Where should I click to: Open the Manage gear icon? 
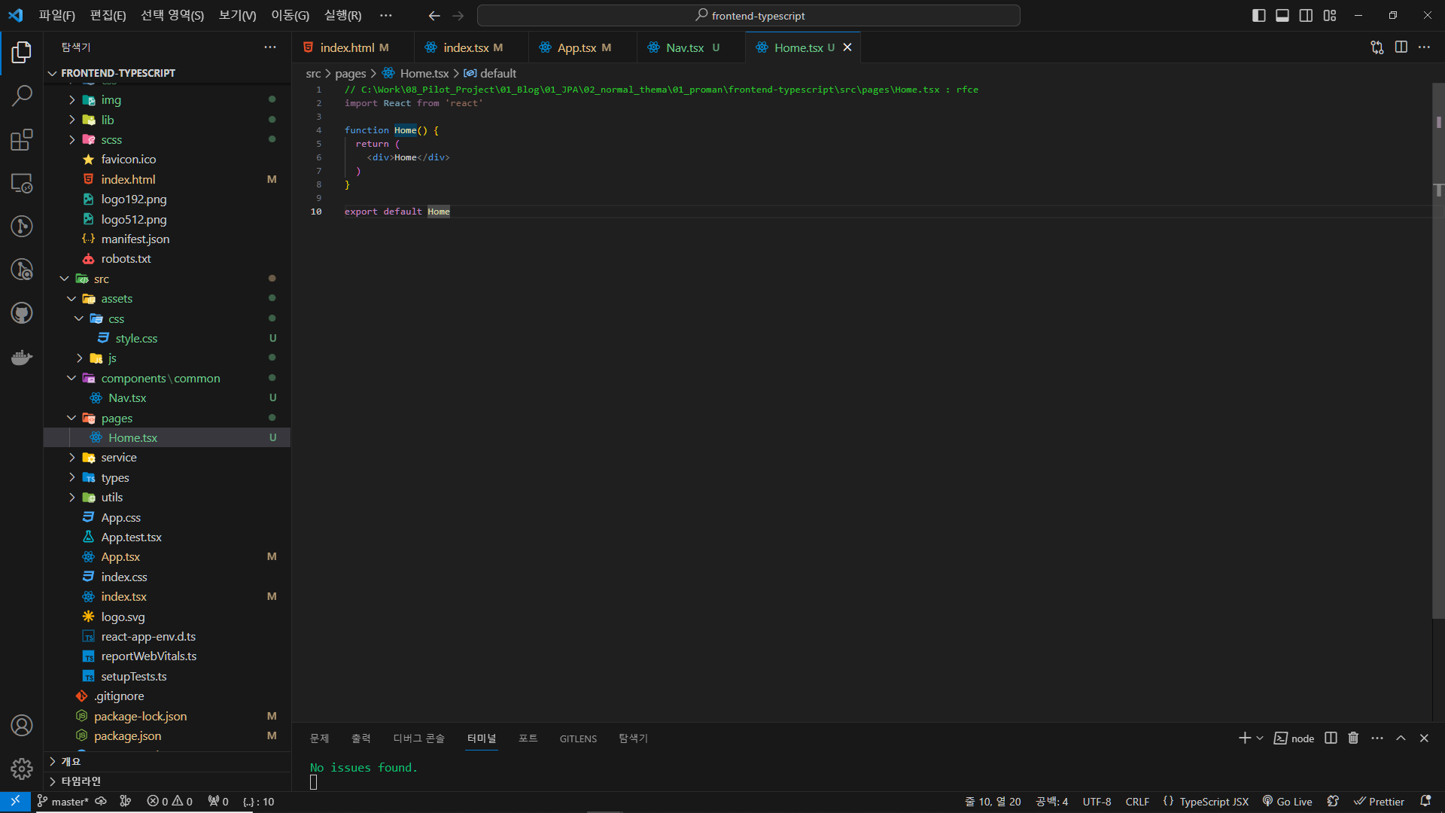(x=22, y=769)
